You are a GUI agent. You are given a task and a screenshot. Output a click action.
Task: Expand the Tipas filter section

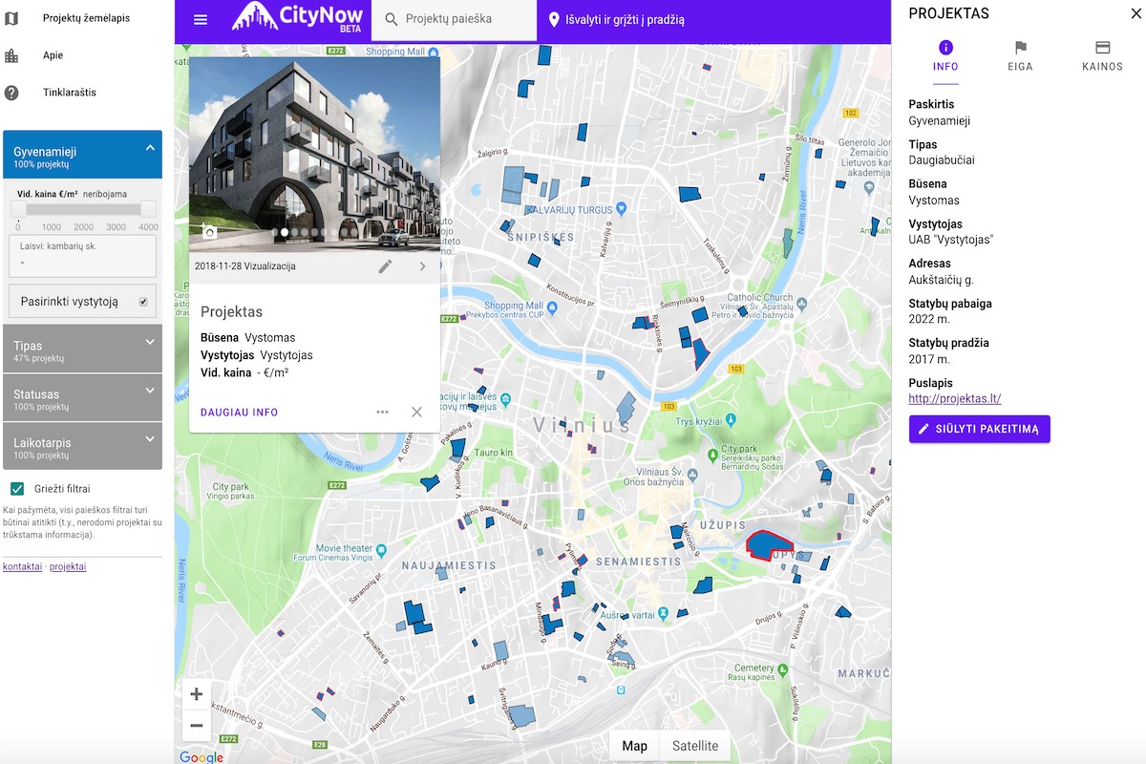click(x=83, y=349)
